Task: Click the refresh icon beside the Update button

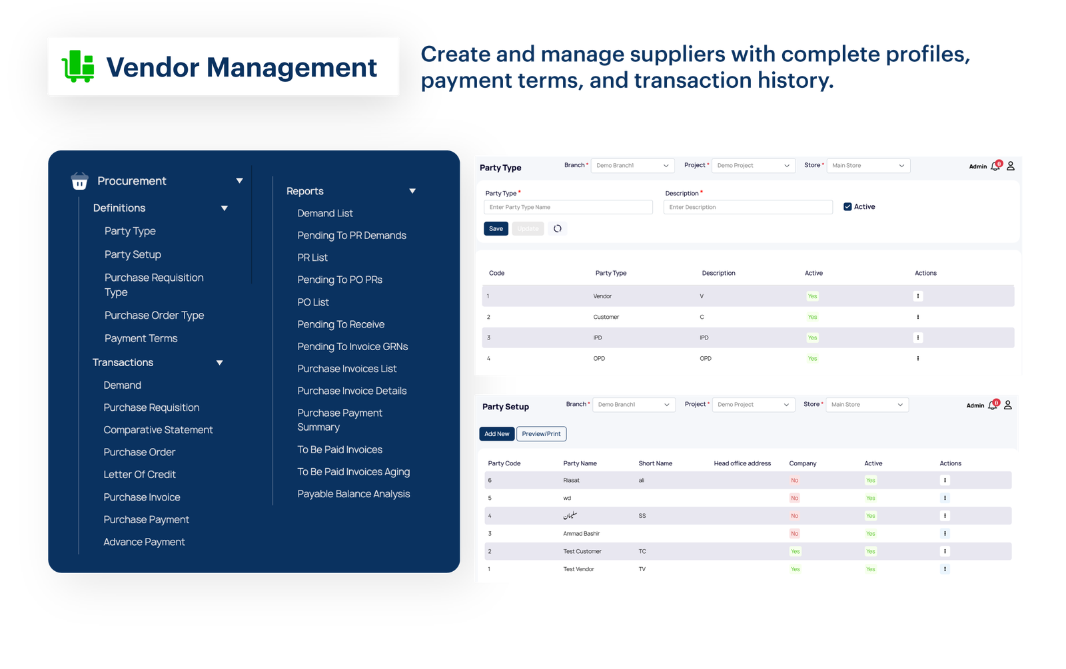Action: [x=558, y=228]
